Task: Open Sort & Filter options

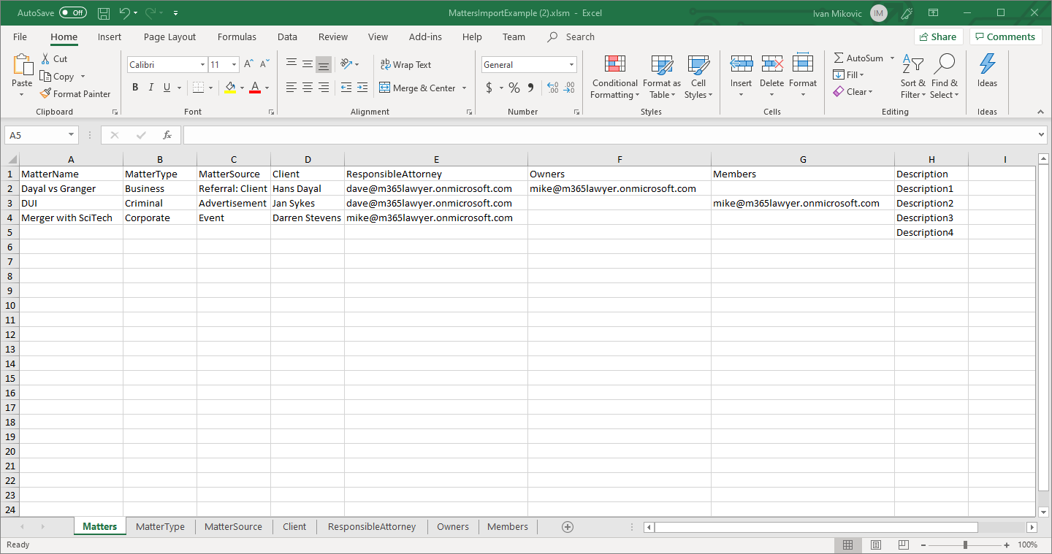Action: click(912, 77)
